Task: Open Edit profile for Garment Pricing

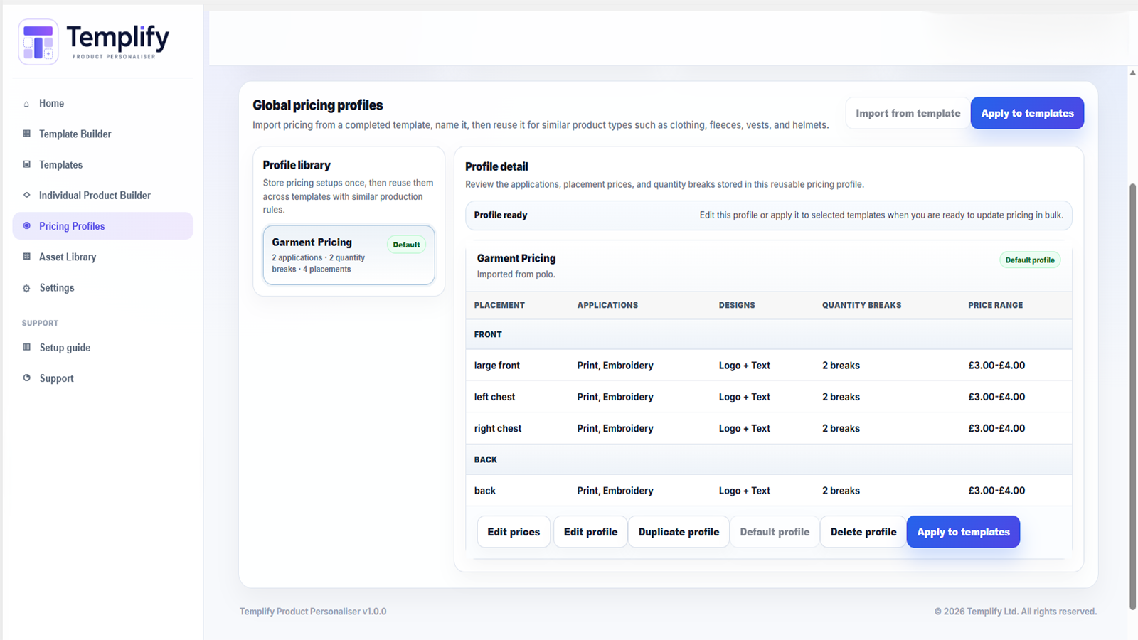Action: click(590, 532)
